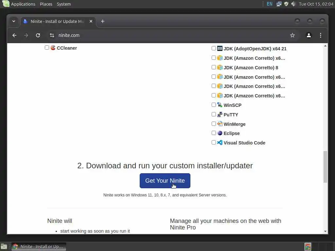Click the 'CCleaner' label text

click(x=67, y=48)
